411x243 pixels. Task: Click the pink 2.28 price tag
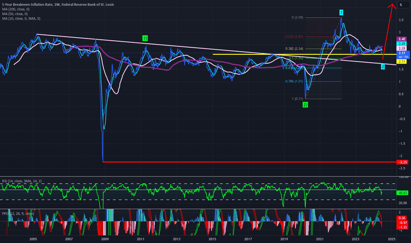(402, 48)
